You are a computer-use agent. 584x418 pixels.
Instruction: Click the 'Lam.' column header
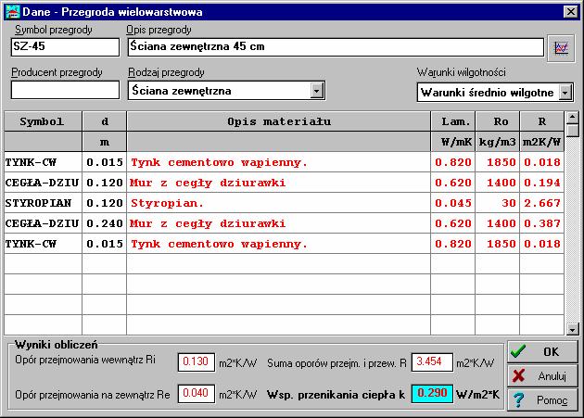(453, 121)
